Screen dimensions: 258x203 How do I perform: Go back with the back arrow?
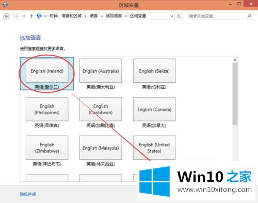click(7, 17)
